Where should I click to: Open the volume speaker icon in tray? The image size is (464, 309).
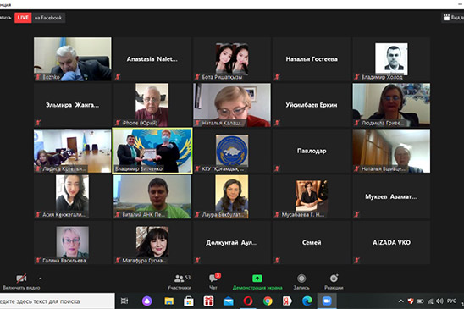click(x=439, y=301)
